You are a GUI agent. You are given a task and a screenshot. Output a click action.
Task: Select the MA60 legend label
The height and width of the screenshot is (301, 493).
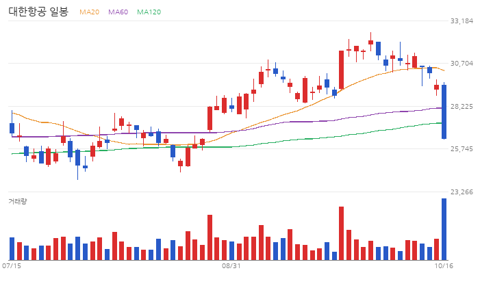[x=118, y=12]
